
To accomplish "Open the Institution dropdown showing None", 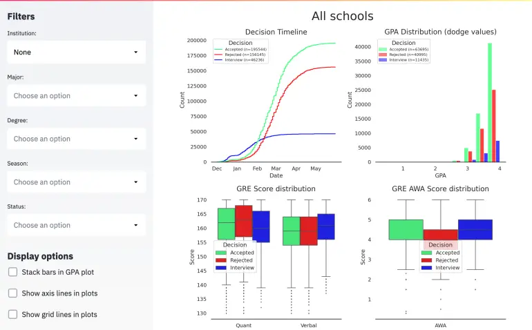I will tap(76, 52).
